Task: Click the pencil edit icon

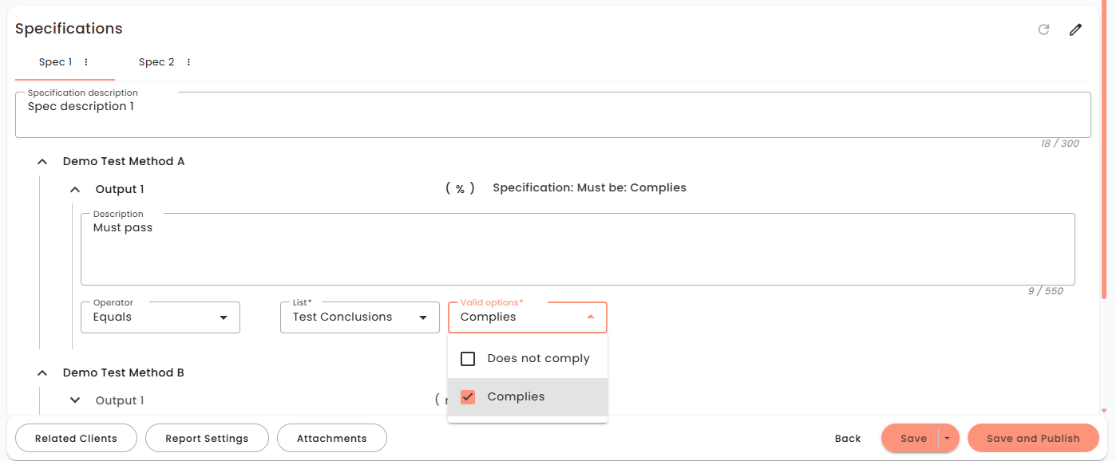Action: (x=1075, y=30)
